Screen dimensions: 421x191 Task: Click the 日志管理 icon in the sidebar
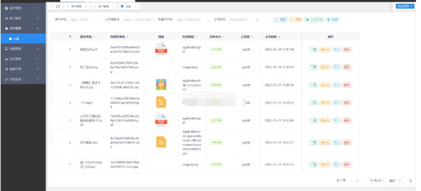[7, 59]
